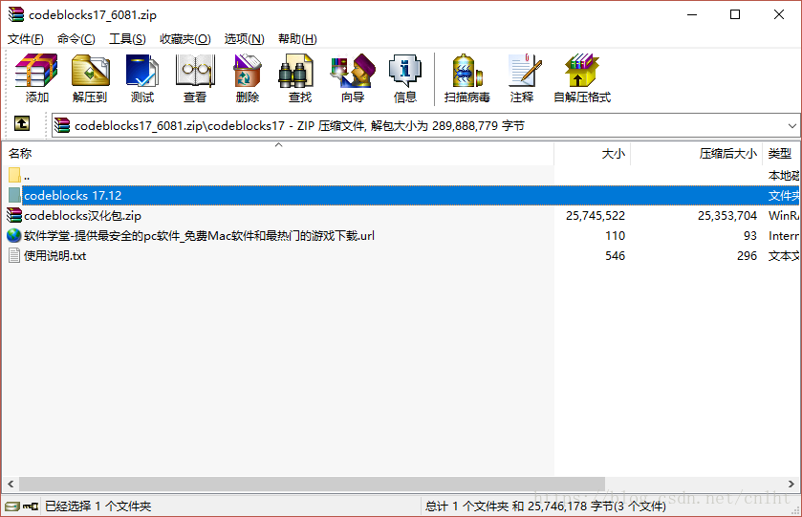Click the packed size value 93
Screen dimensions: 802x517
[749, 236]
